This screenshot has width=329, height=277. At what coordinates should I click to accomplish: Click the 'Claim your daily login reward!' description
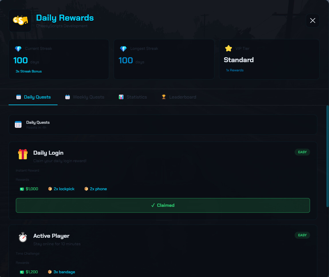pos(60,161)
